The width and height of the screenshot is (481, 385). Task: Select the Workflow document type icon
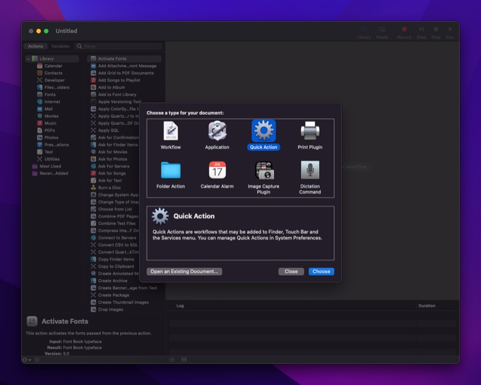coord(171,131)
